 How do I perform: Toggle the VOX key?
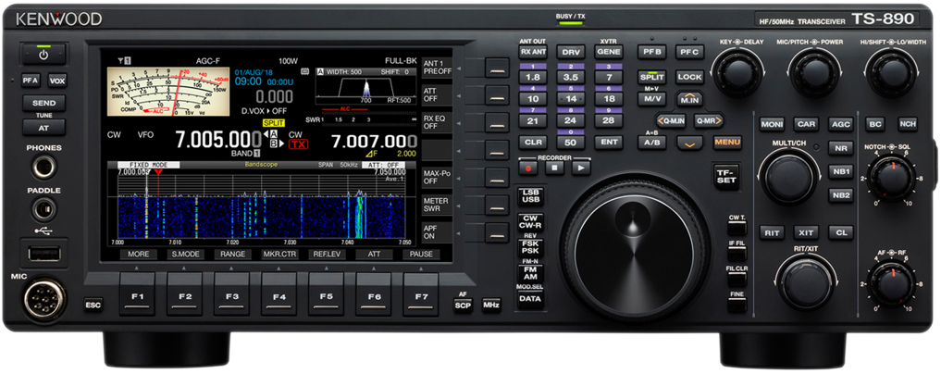pos(57,81)
